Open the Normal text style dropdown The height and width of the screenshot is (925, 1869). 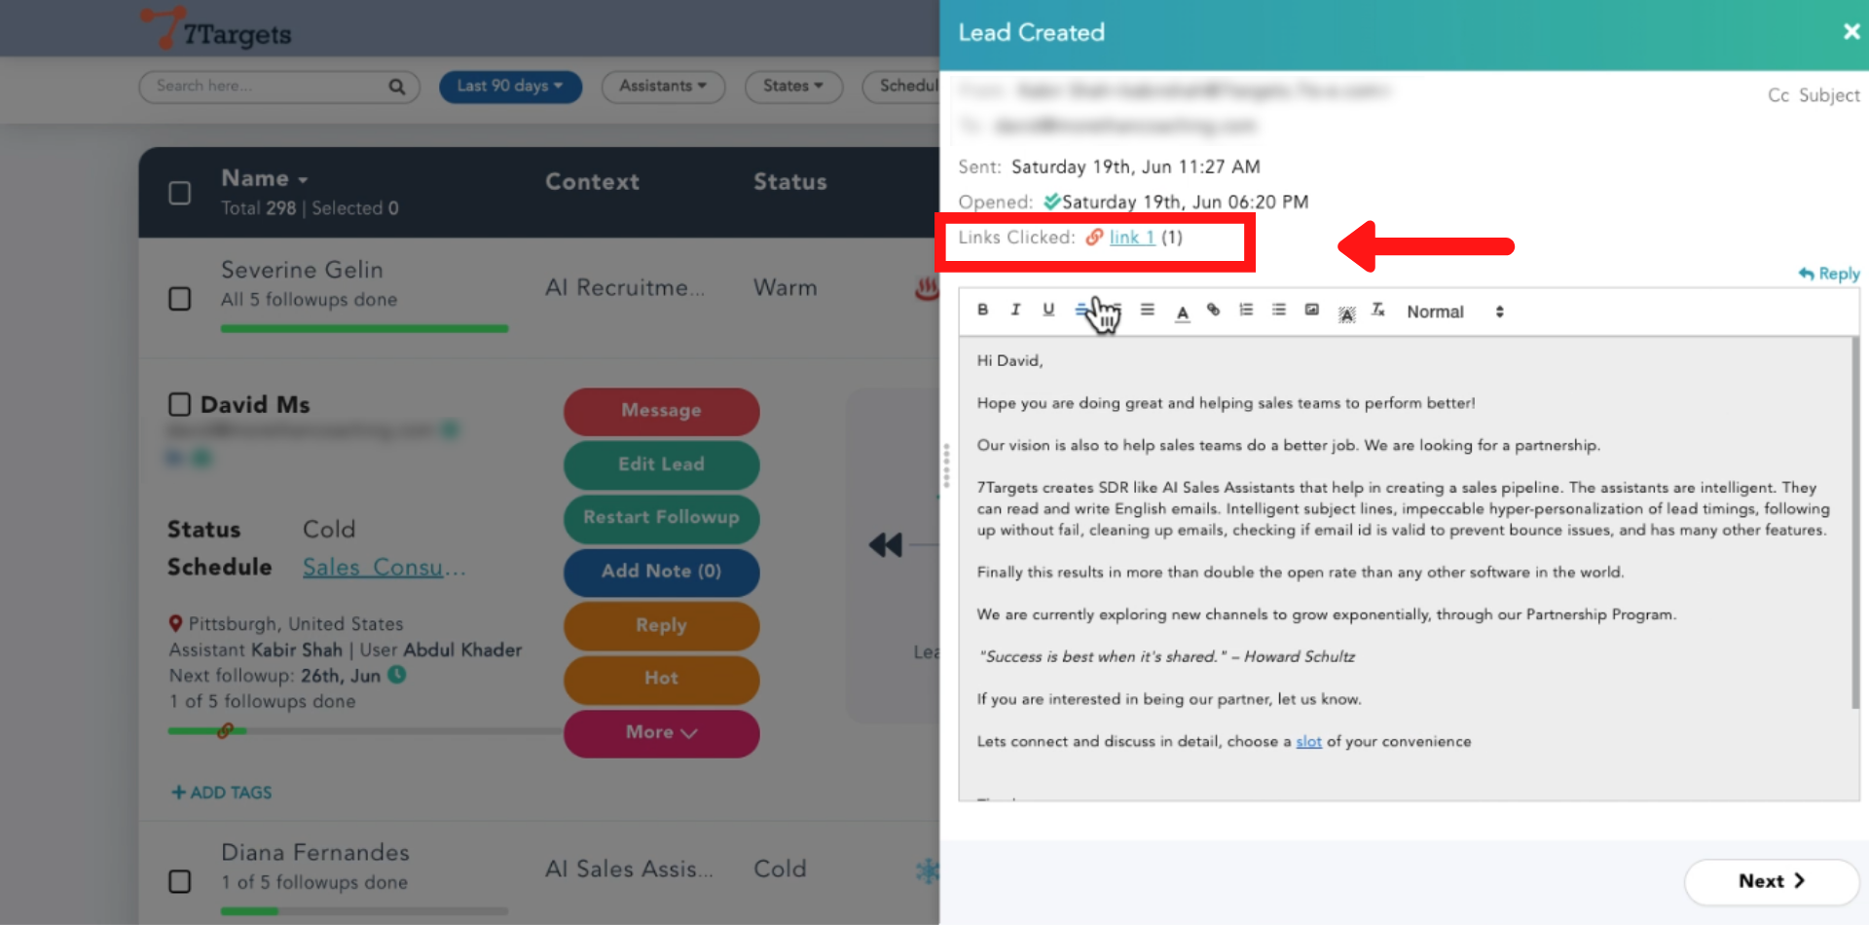tap(1454, 312)
